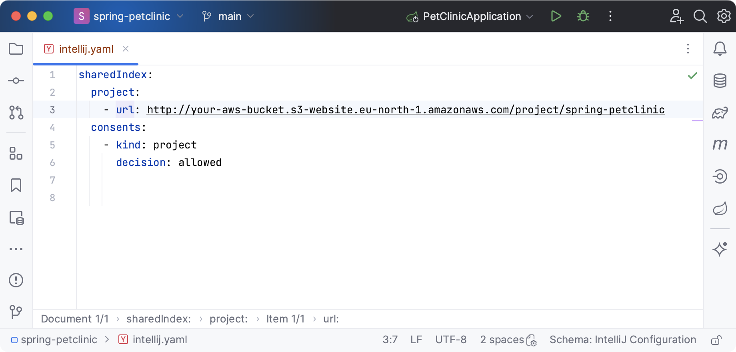Screen dimensions: 736x352
Task: Open the Project tool window folder icon
Action: pos(16,49)
